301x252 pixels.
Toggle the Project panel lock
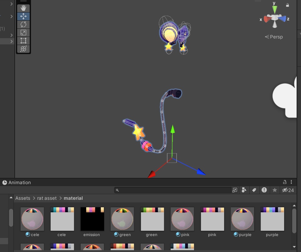point(285,182)
